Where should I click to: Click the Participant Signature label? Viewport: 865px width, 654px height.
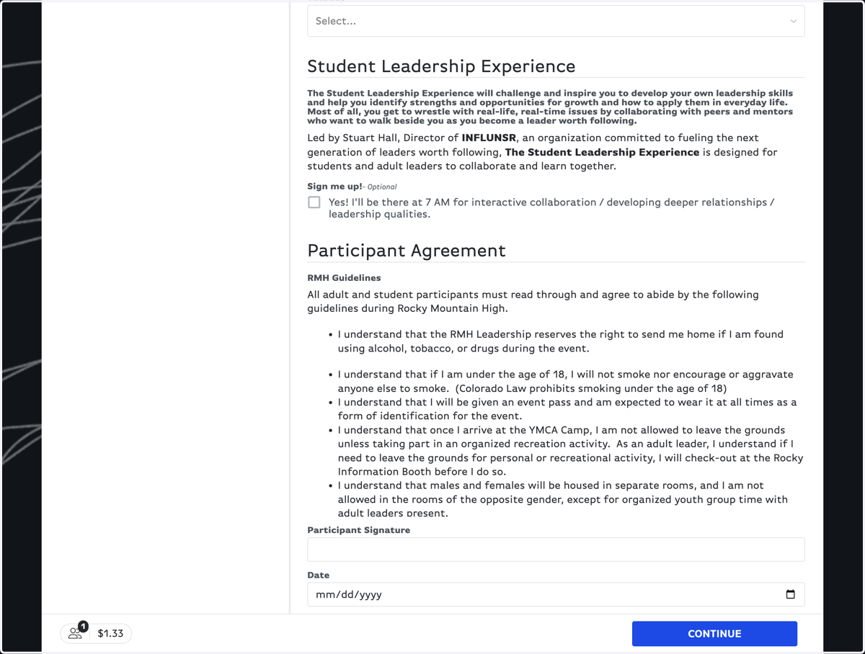pyautogui.click(x=359, y=530)
